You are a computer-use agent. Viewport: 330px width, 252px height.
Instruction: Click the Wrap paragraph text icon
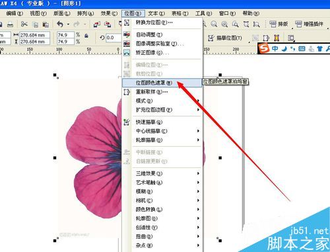tap(291, 38)
